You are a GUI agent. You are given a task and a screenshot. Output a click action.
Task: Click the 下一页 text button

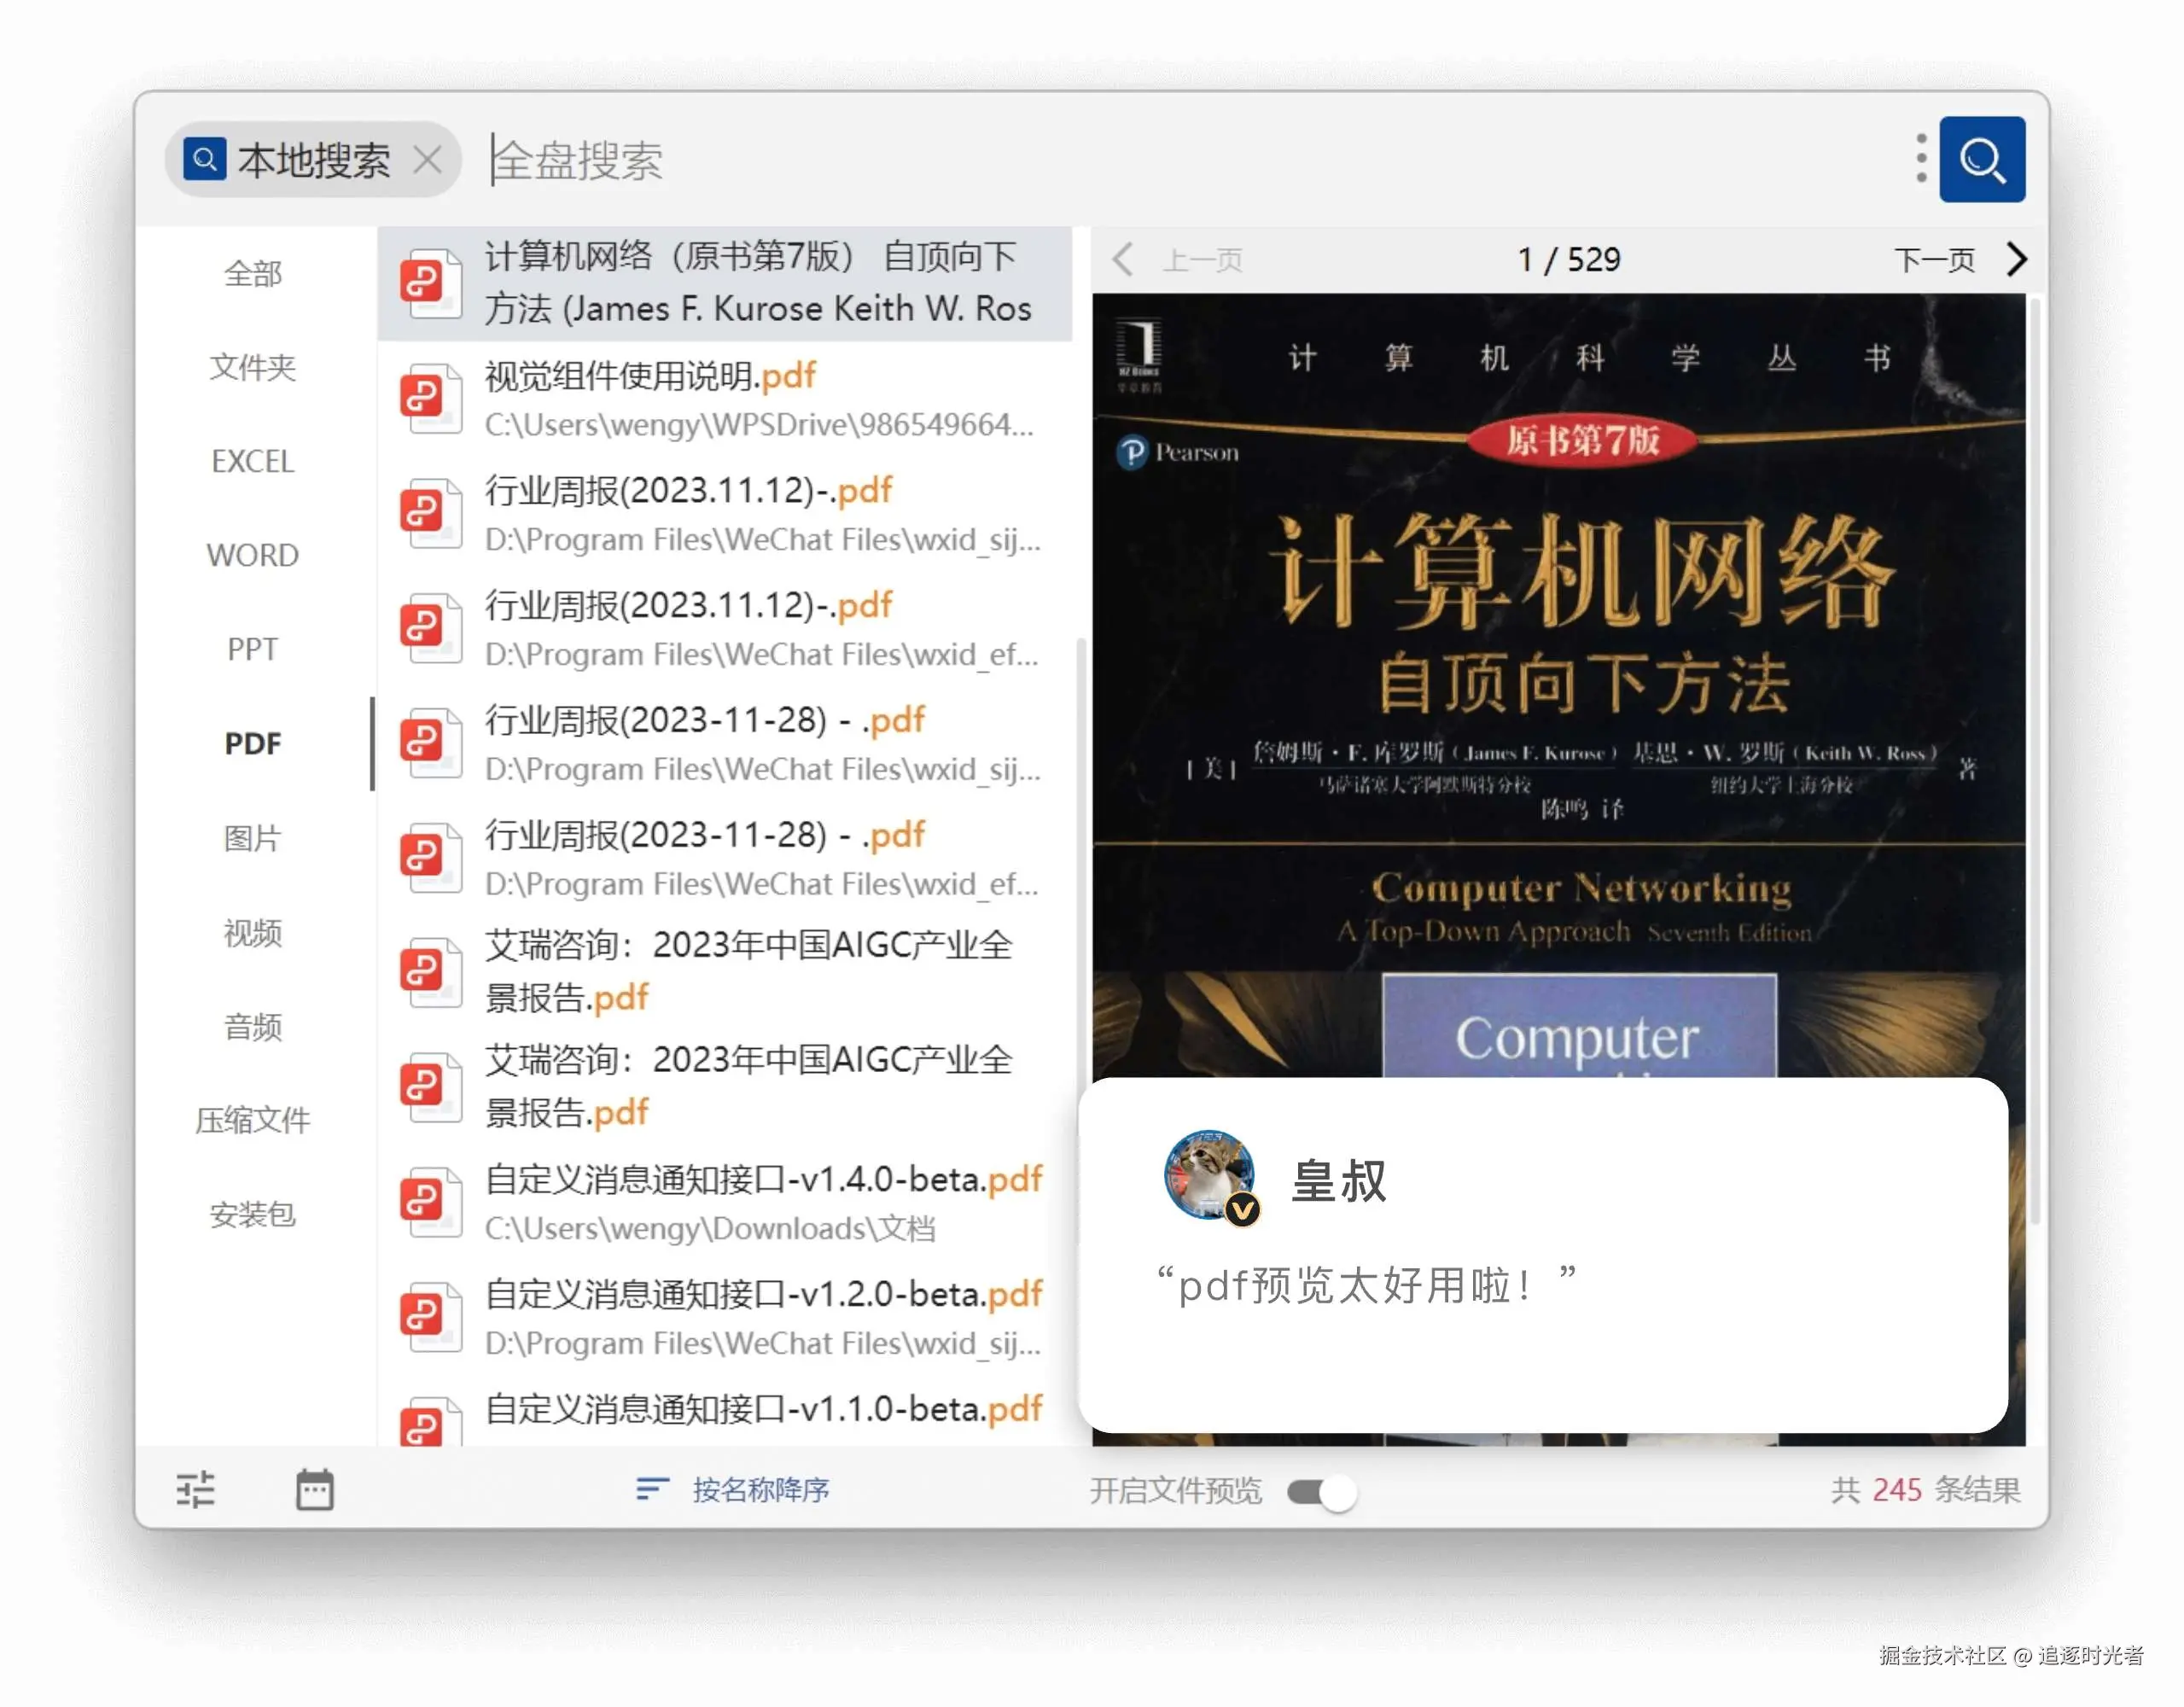tap(1934, 260)
